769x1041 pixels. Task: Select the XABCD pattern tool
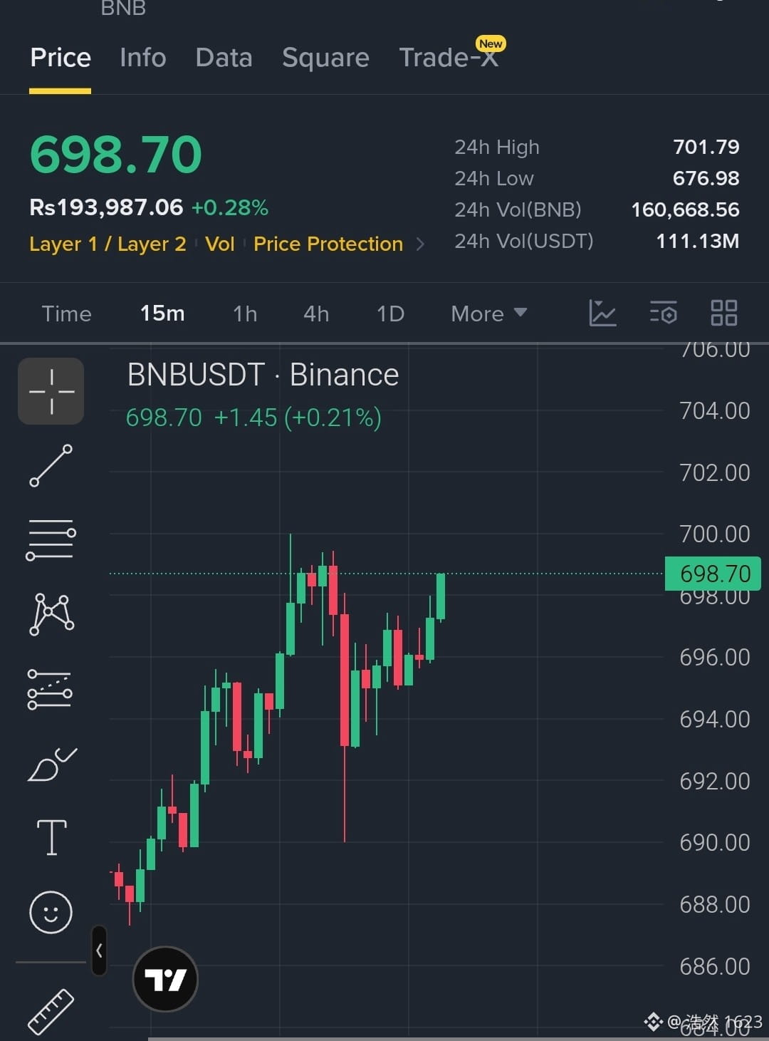tap(51, 614)
